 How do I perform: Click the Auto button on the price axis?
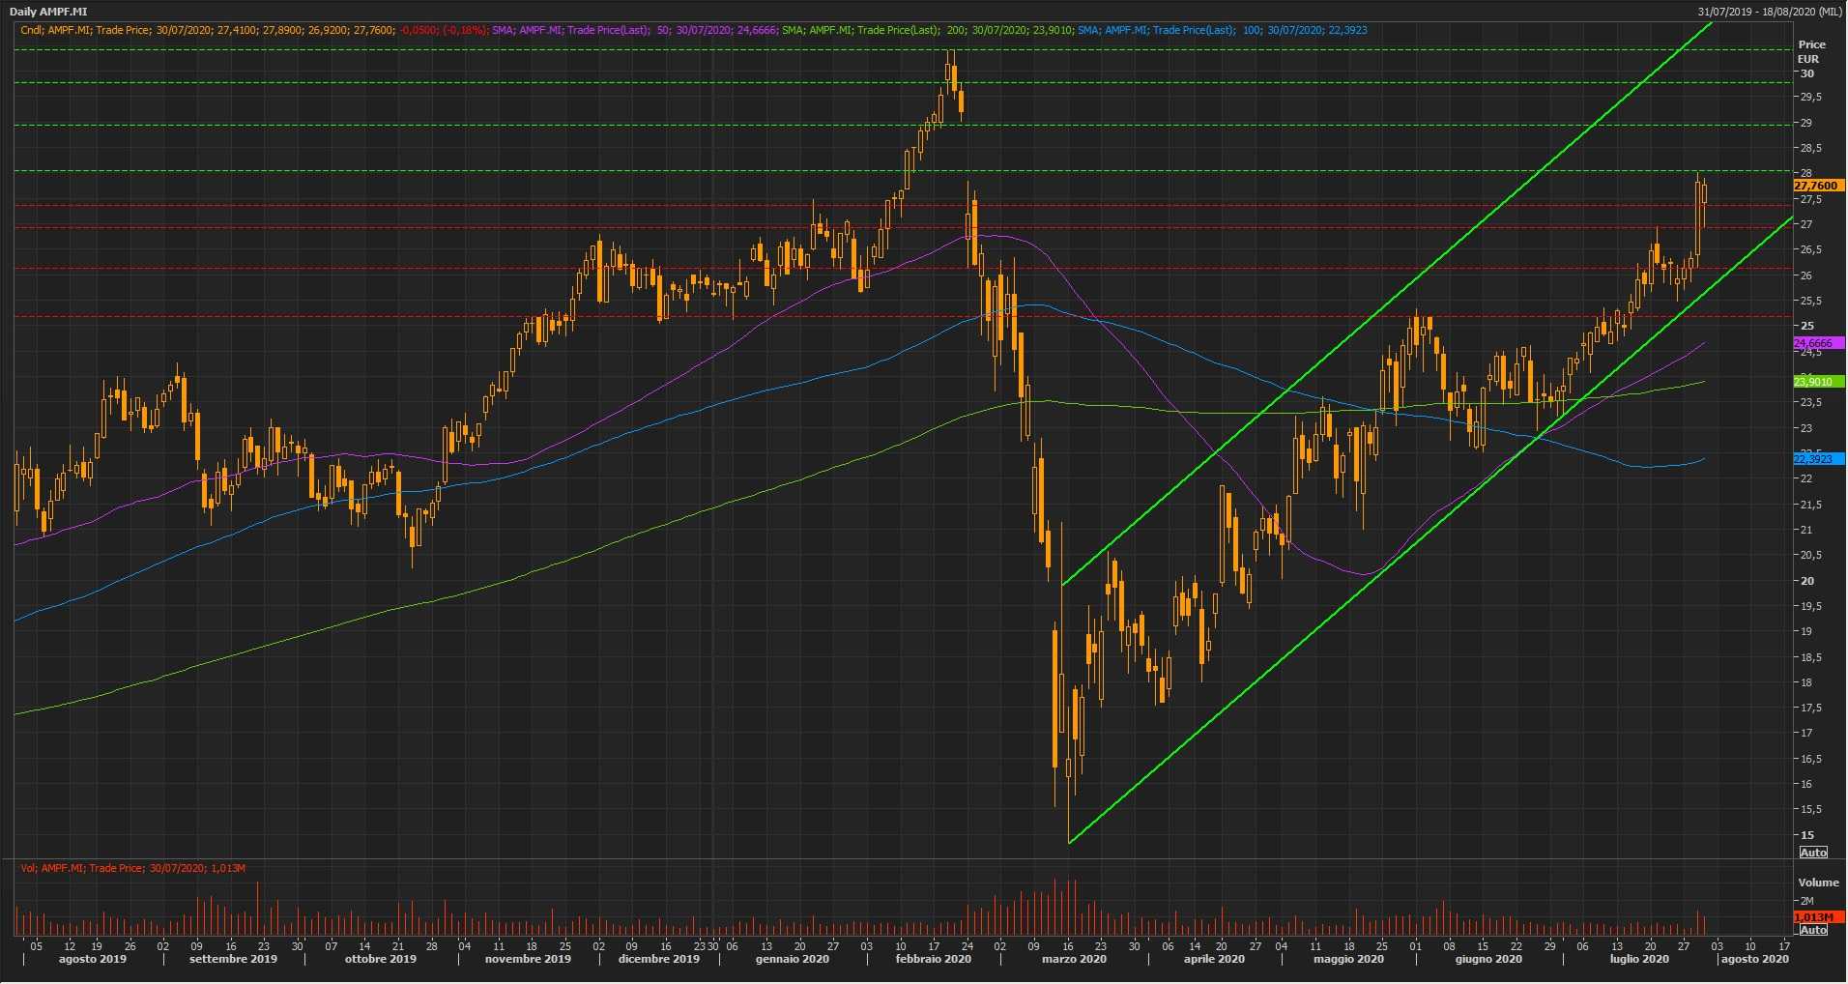click(x=1813, y=853)
